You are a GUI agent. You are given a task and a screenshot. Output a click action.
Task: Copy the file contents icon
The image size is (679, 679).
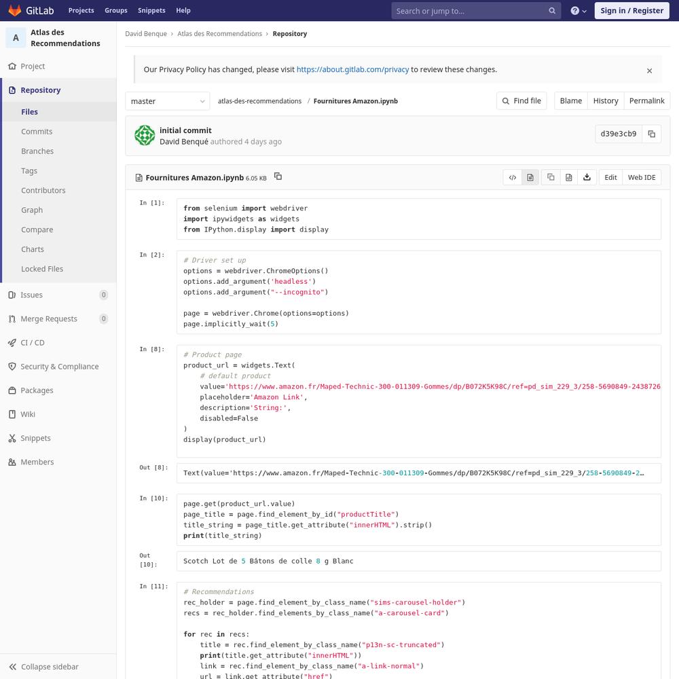[x=551, y=177]
